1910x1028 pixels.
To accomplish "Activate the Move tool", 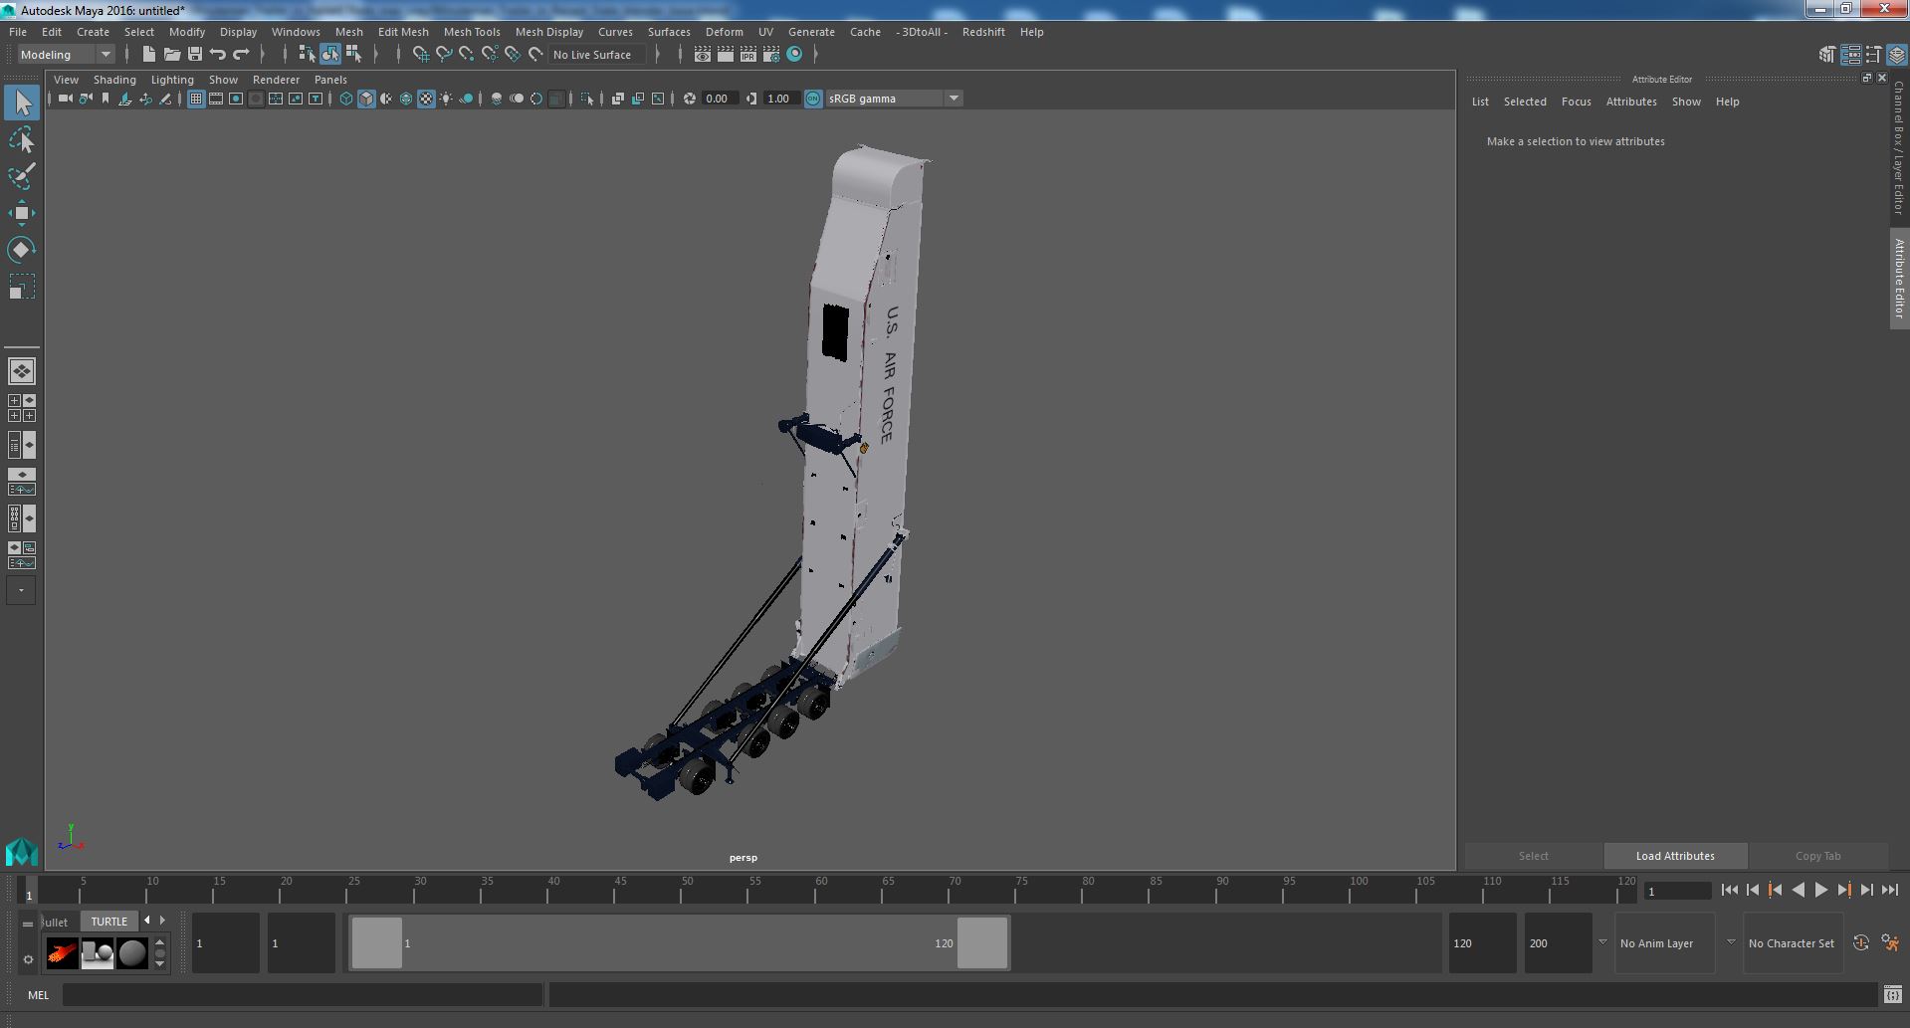I will point(22,213).
